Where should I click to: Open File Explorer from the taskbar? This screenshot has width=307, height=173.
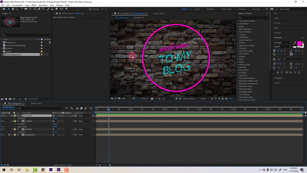pyautogui.click(x=27, y=170)
